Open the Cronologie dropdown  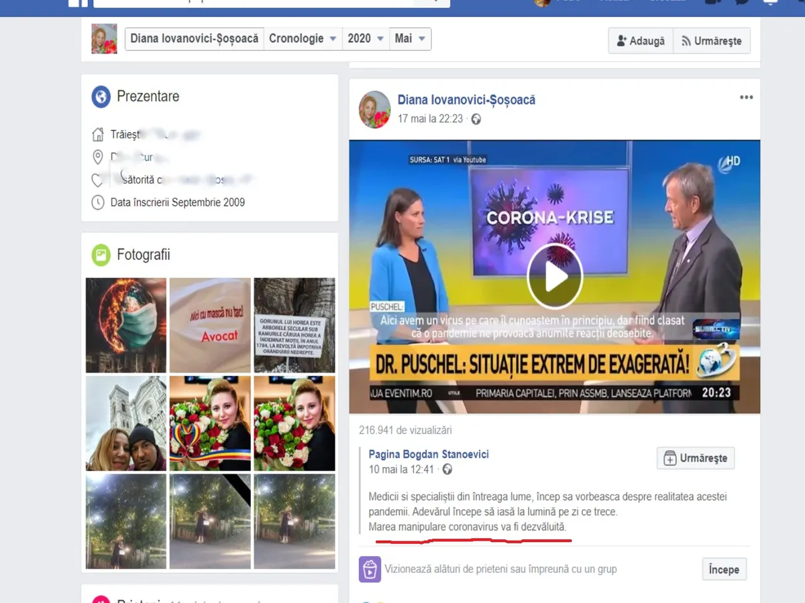point(303,39)
